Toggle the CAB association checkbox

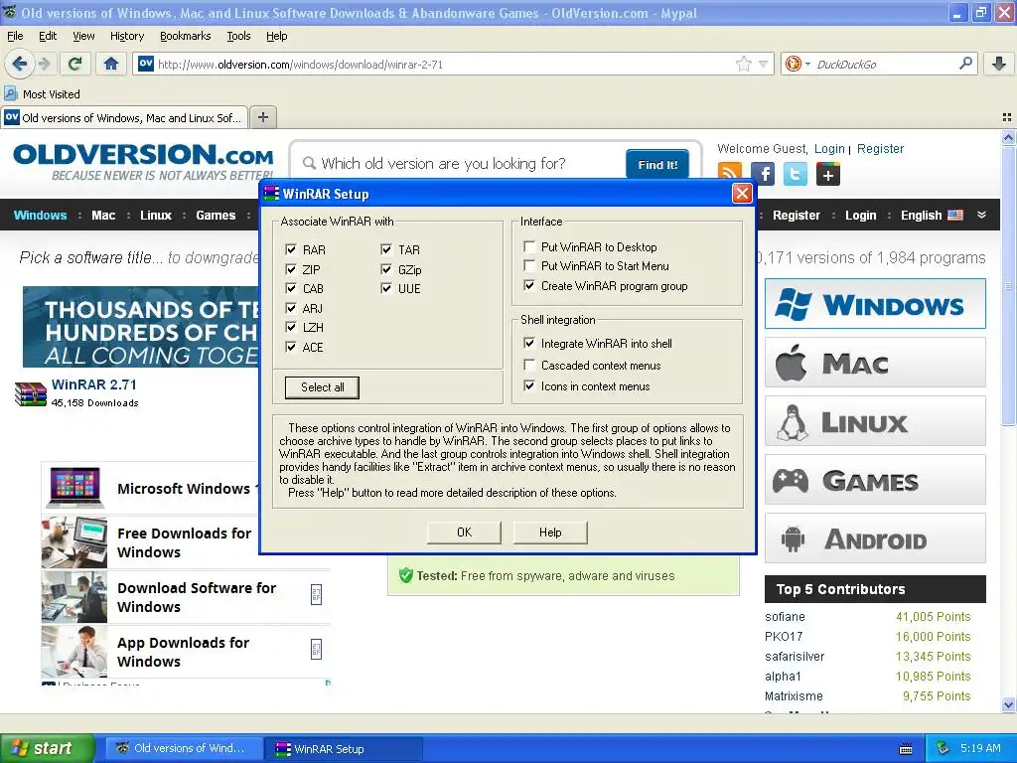291,289
